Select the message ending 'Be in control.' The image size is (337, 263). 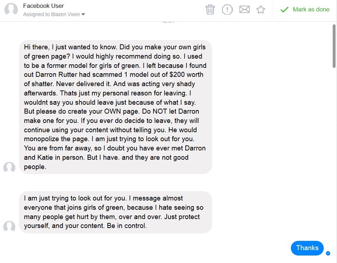click(x=115, y=212)
